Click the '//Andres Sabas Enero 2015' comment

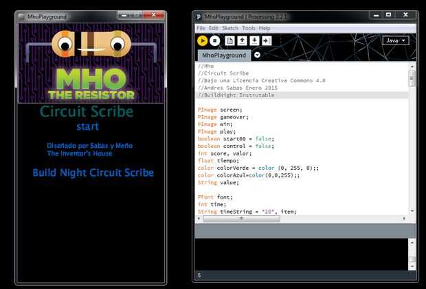(x=238, y=88)
